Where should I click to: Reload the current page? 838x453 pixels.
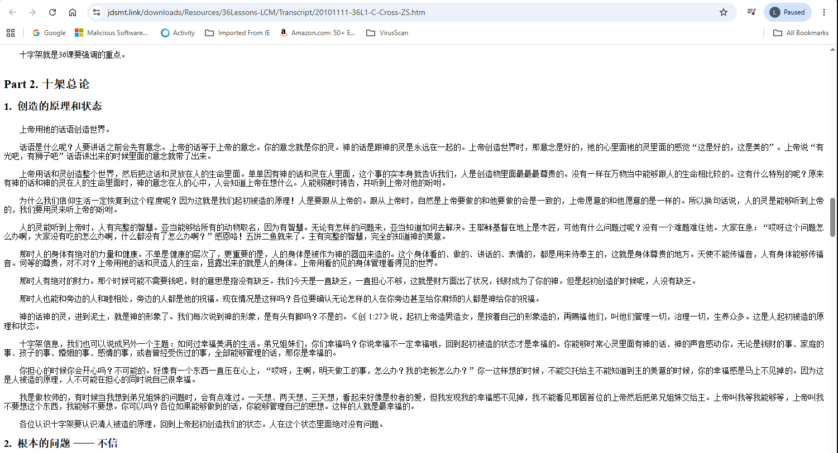tap(52, 12)
